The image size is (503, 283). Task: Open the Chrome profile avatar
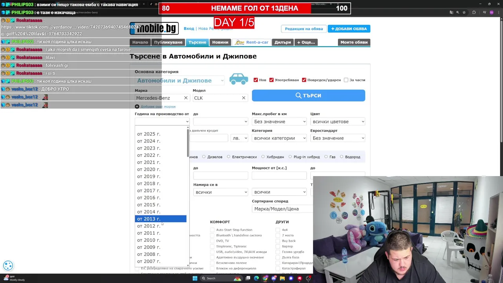tap(491, 13)
